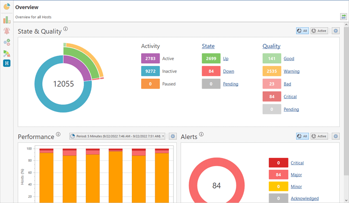Click the green swap arrows icon top right
This screenshot has height=203, width=349.
tap(344, 17)
